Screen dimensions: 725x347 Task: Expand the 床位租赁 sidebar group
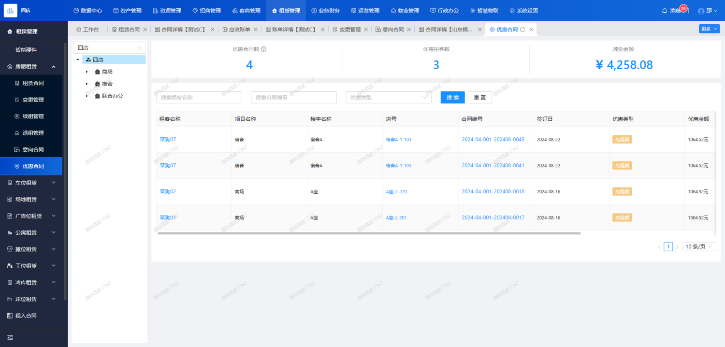click(54, 299)
